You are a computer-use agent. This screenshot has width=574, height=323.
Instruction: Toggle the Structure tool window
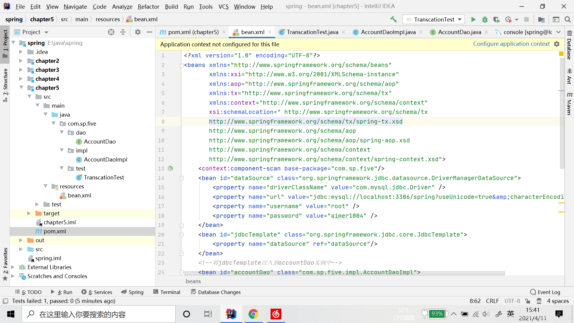pos(5,84)
